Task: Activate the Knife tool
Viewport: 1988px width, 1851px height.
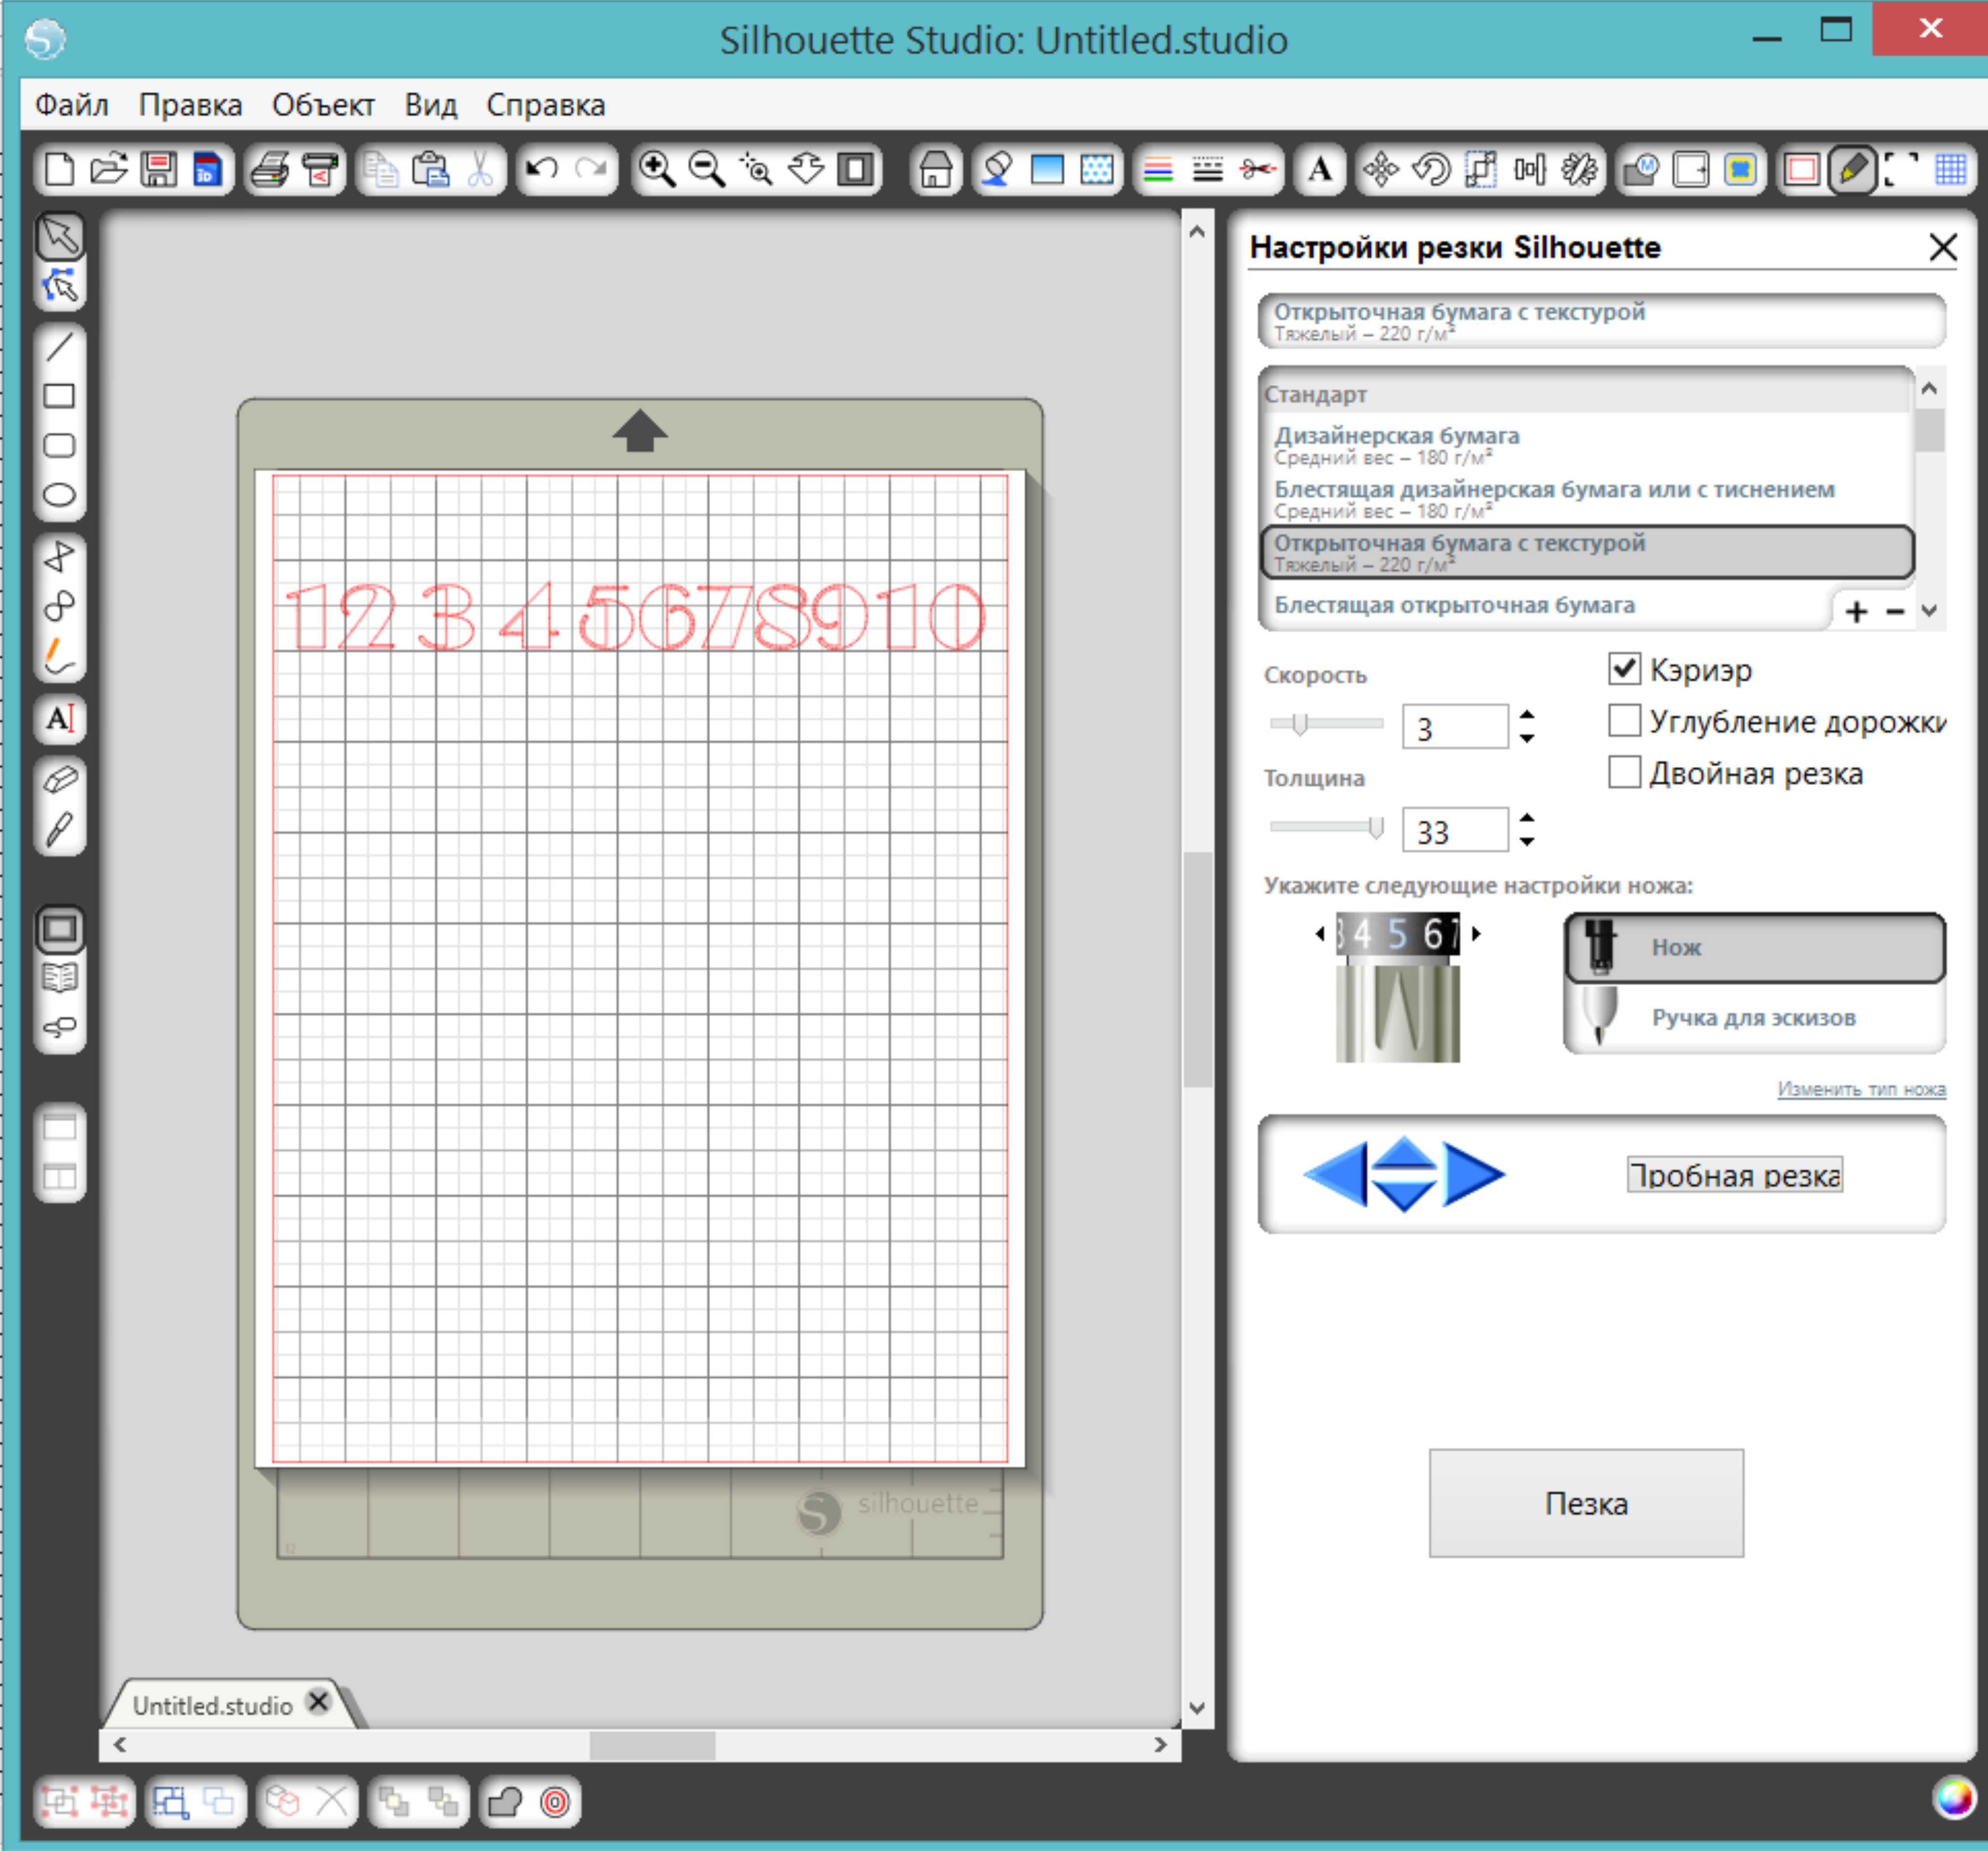Action: [60, 829]
